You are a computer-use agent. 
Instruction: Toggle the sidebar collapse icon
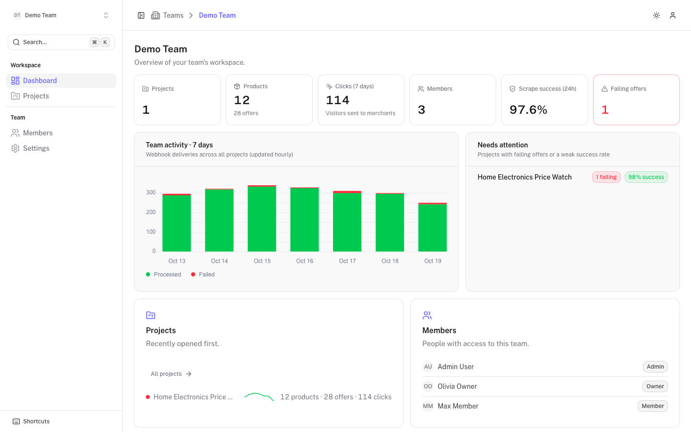click(141, 15)
